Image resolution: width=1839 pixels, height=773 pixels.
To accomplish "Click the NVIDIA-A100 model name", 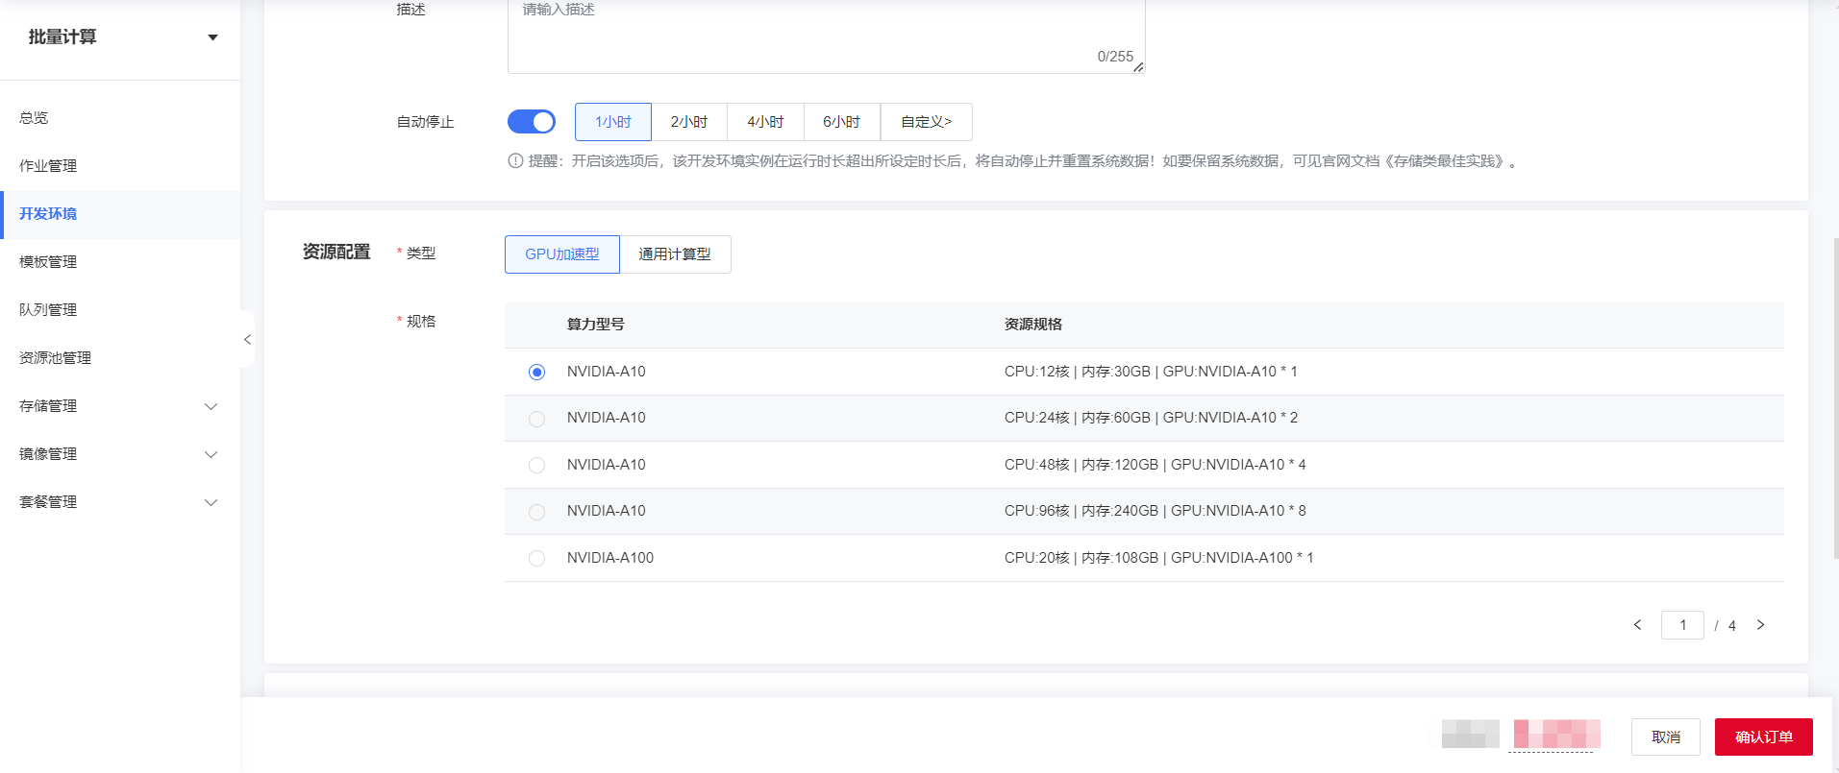I will pyautogui.click(x=610, y=558).
